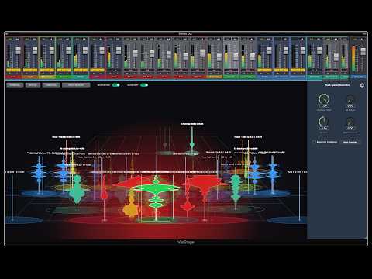
Task: Select the large teal waveform object on the left side
Action: tap(77, 190)
